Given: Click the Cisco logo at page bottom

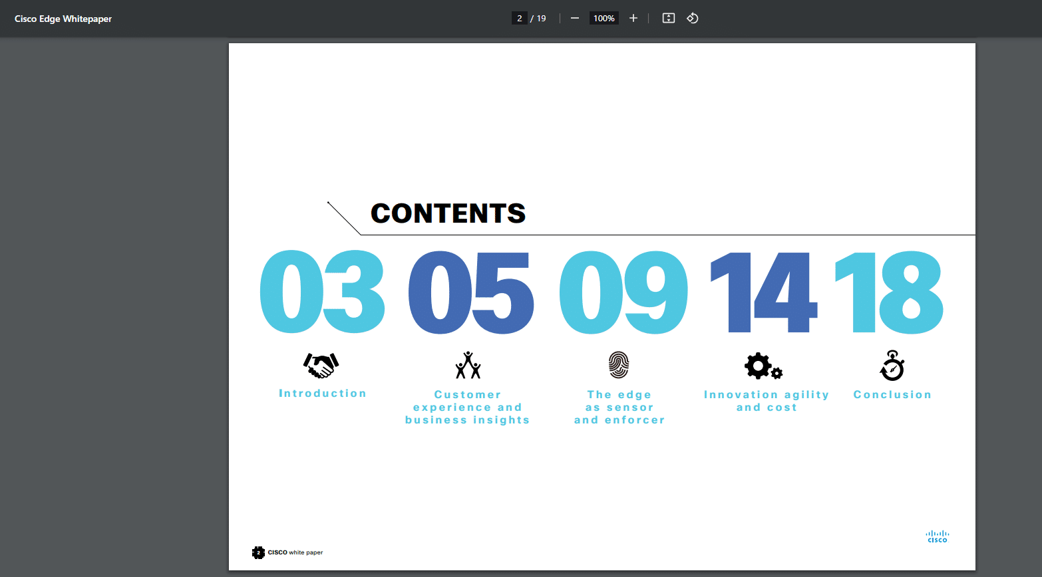Looking at the screenshot, I should click(937, 536).
